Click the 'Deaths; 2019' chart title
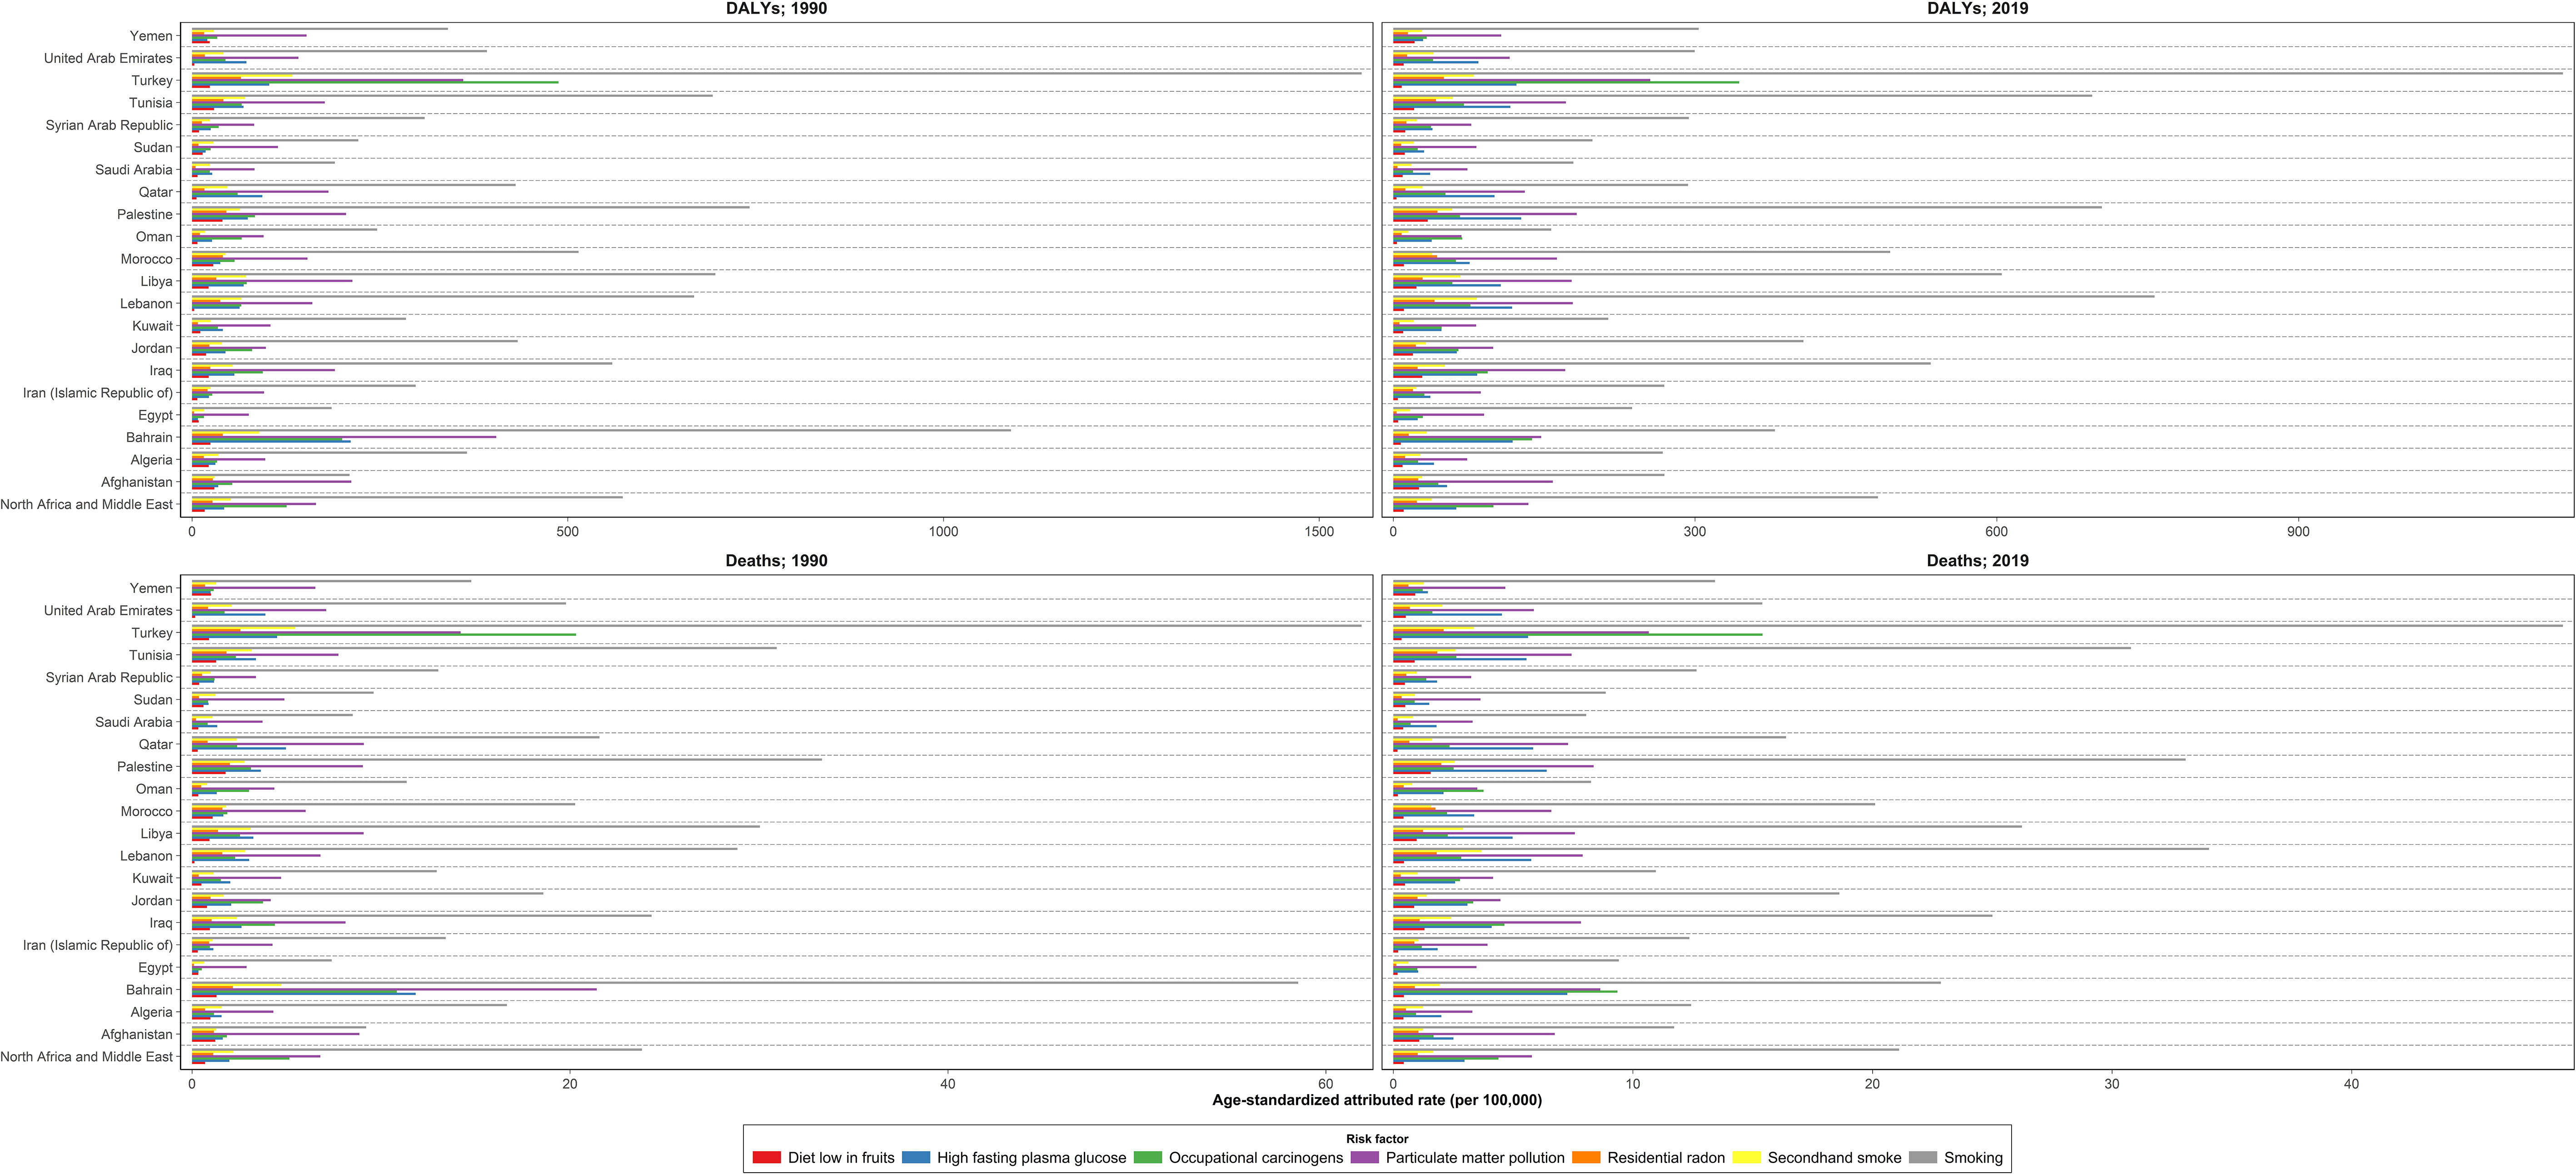Image resolution: width=2576 pixels, height=1174 pixels. point(1978,561)
